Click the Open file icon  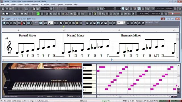pos(7,9)
